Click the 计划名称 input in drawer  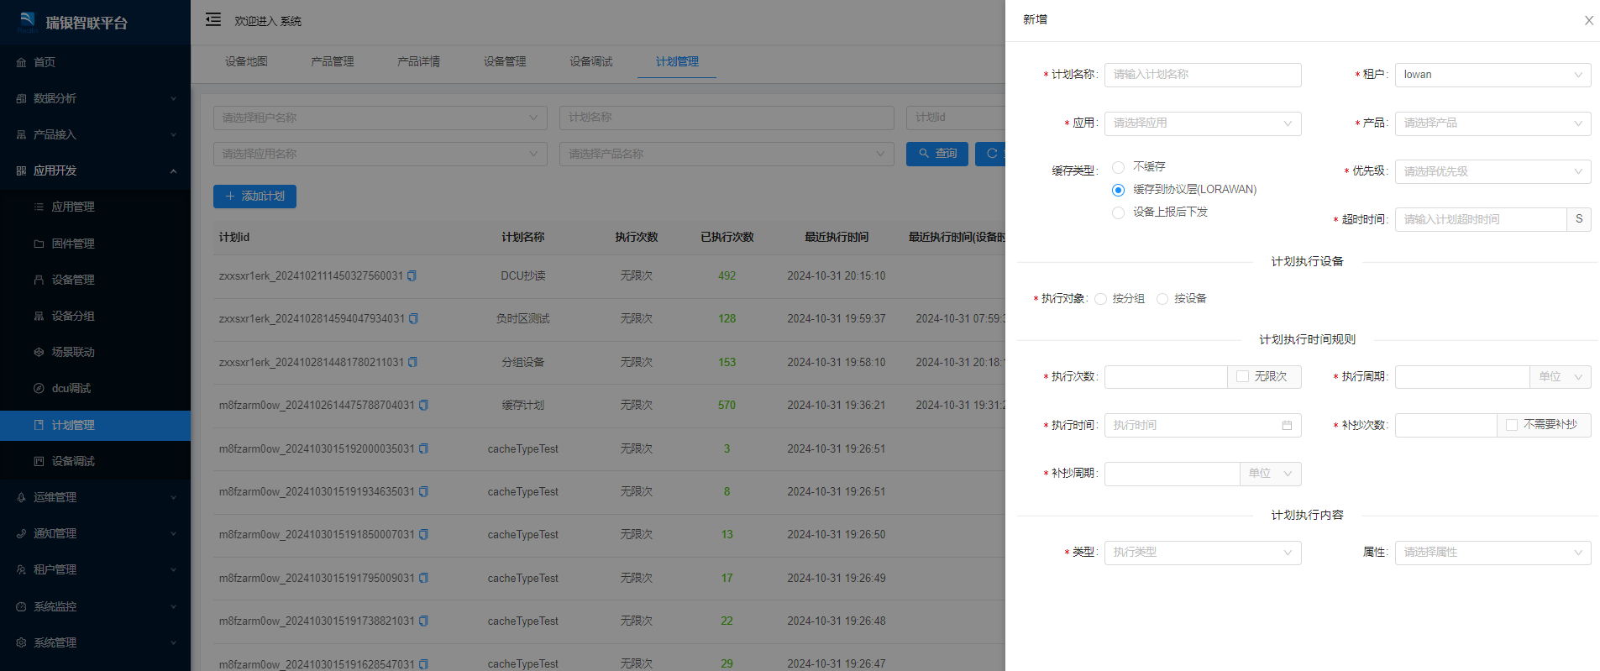[x=1203, y=75]
